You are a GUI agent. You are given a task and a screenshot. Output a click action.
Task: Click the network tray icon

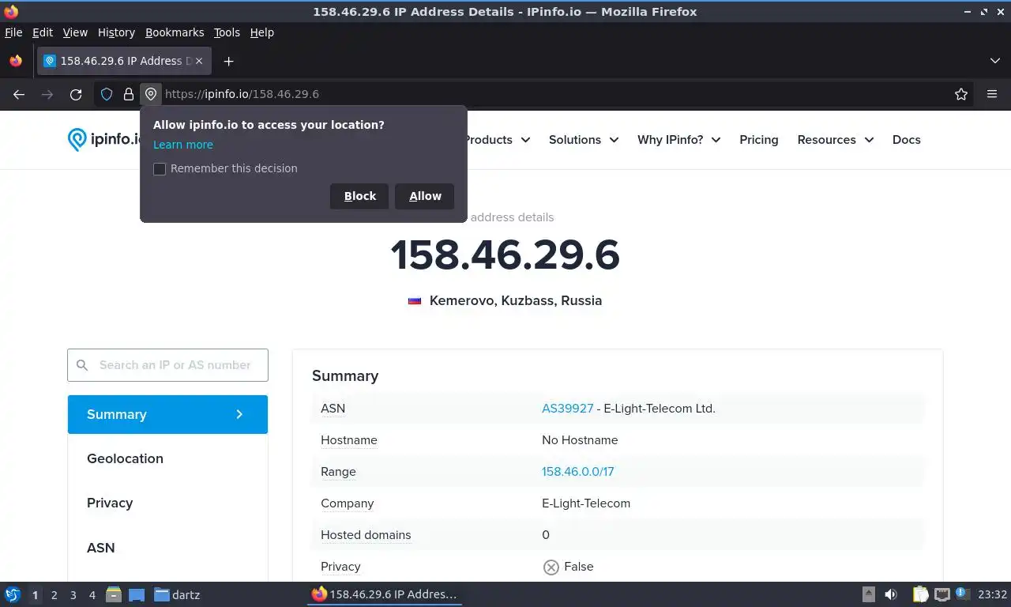pyautogui.click(x=941, y=594)
